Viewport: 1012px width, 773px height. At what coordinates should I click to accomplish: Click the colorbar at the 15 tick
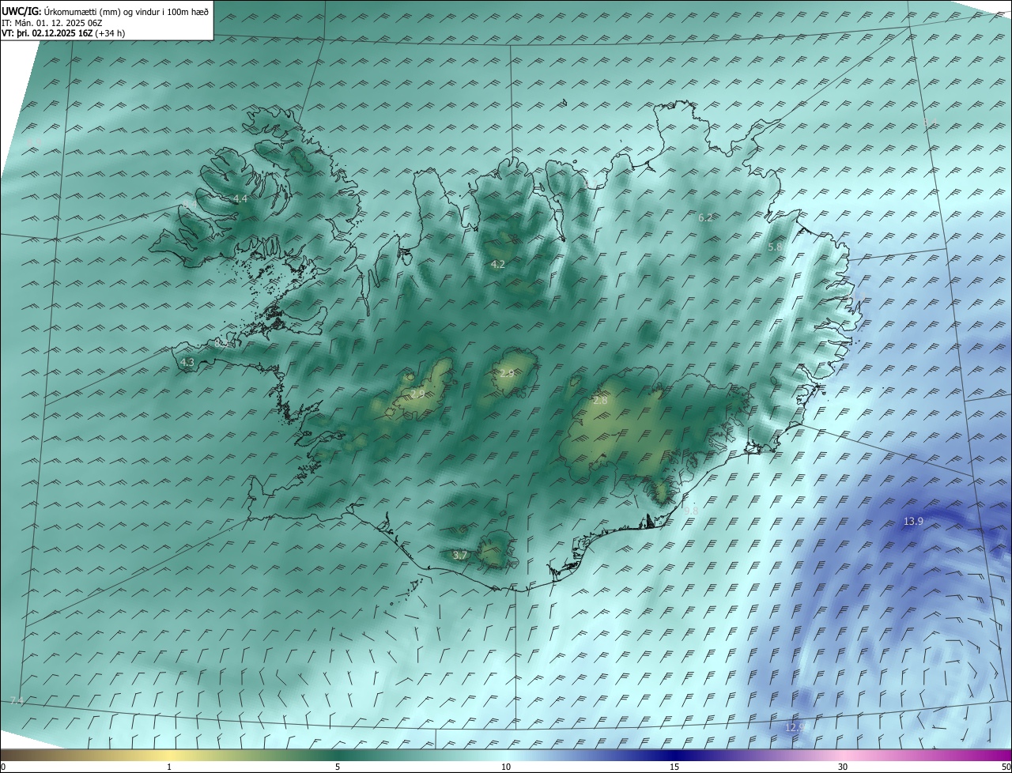click(674, 767)
